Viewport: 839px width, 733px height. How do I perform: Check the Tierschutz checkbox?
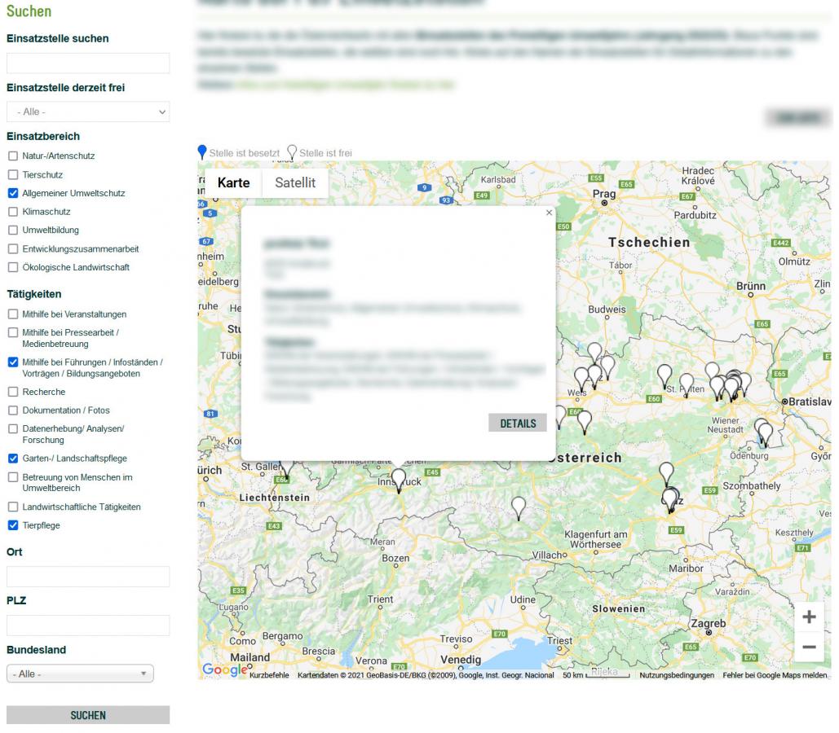(x=13, y=175)
